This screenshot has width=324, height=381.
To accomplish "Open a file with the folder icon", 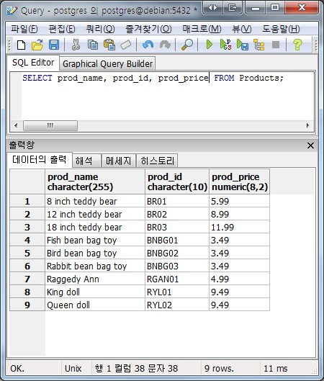I will [x=37, y=45].
